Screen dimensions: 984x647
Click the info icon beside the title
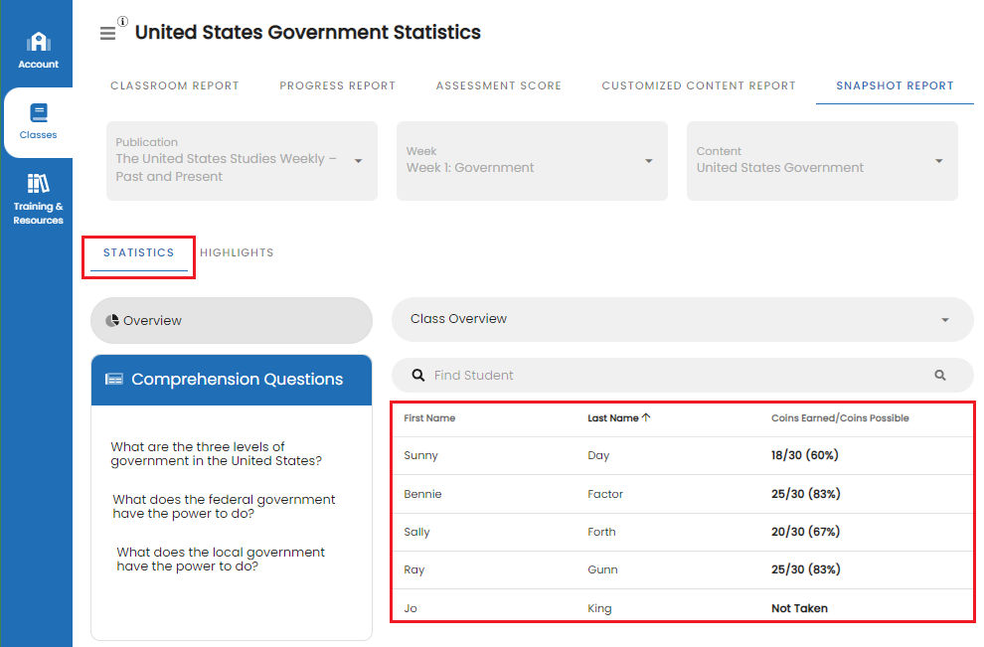pos(122,21)
